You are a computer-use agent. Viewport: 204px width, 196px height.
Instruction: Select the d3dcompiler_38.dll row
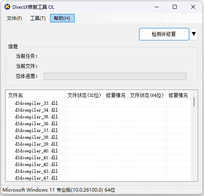click(98, 137)
